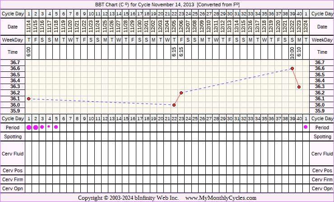Viewport: 334px width, 202px height.
Task: Click the 12/22 date column header
Action: pos(292,27)
